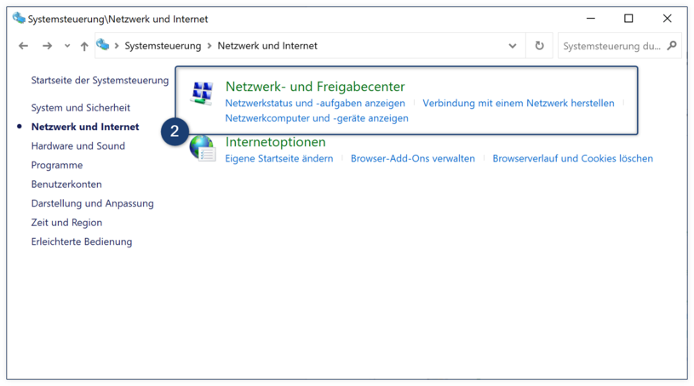The image size is (694, 386).
Task: Click the Netzwerk- und Freigabecenter icon
Action: pos(203,94)
